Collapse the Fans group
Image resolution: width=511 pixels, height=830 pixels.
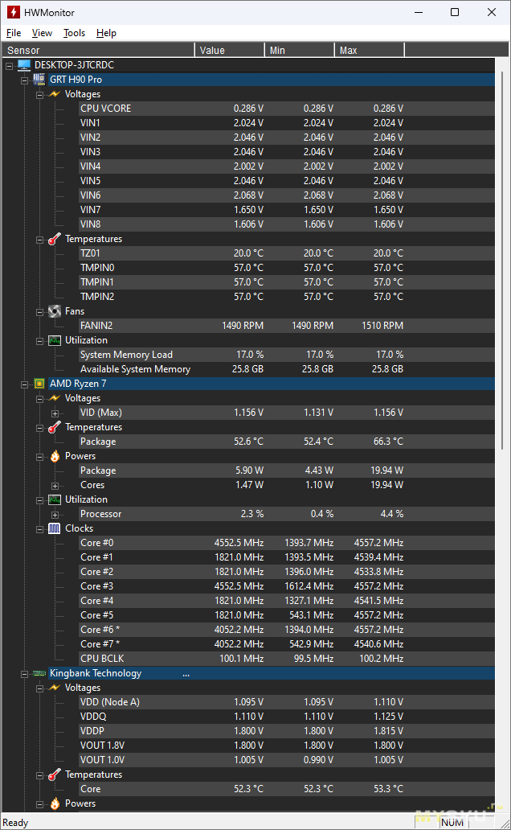tap(39, 312)
